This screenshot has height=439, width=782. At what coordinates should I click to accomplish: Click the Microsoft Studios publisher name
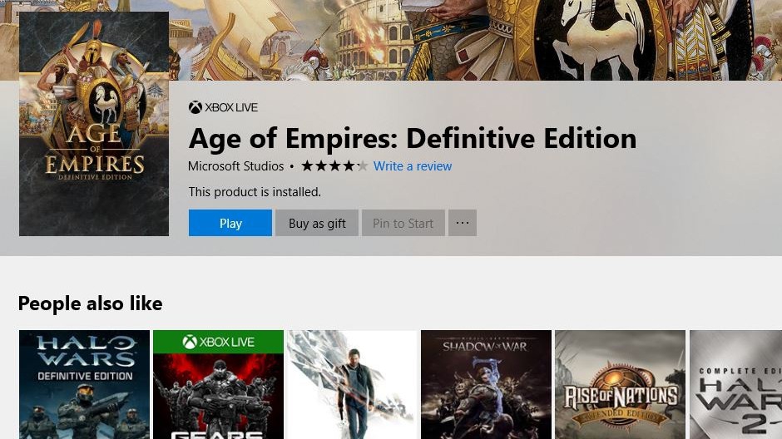[235, 166]
